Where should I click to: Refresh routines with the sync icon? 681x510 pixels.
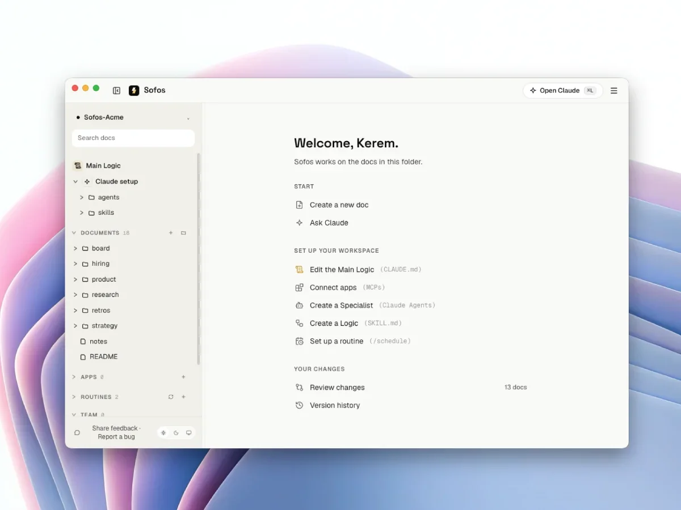coord(171,397)
